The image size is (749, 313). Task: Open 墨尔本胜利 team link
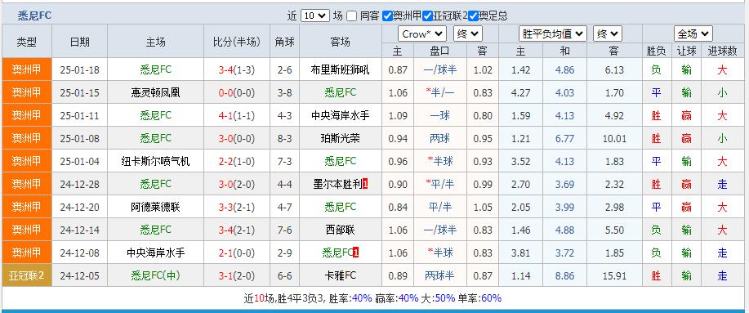[337, 184]
